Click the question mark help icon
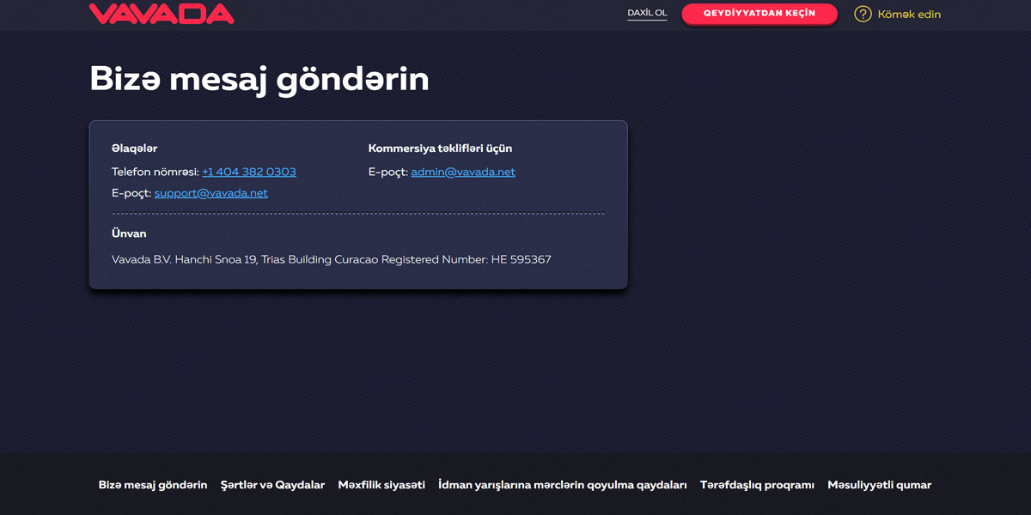The height and width of the screenshot is (515, 1031). 862,14
